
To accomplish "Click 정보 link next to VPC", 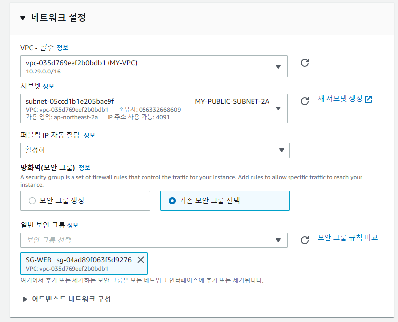I will [62, 48].
